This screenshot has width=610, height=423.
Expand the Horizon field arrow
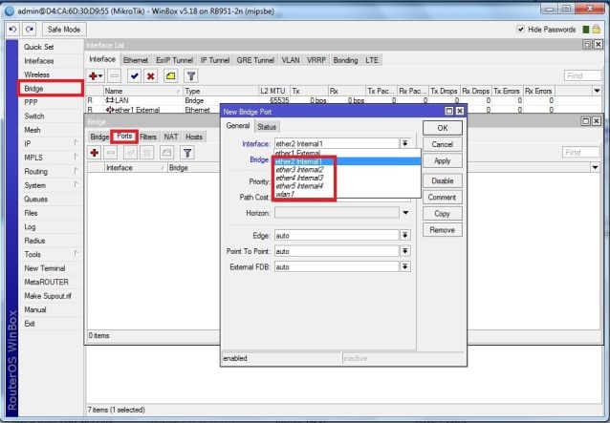[405, 213]
